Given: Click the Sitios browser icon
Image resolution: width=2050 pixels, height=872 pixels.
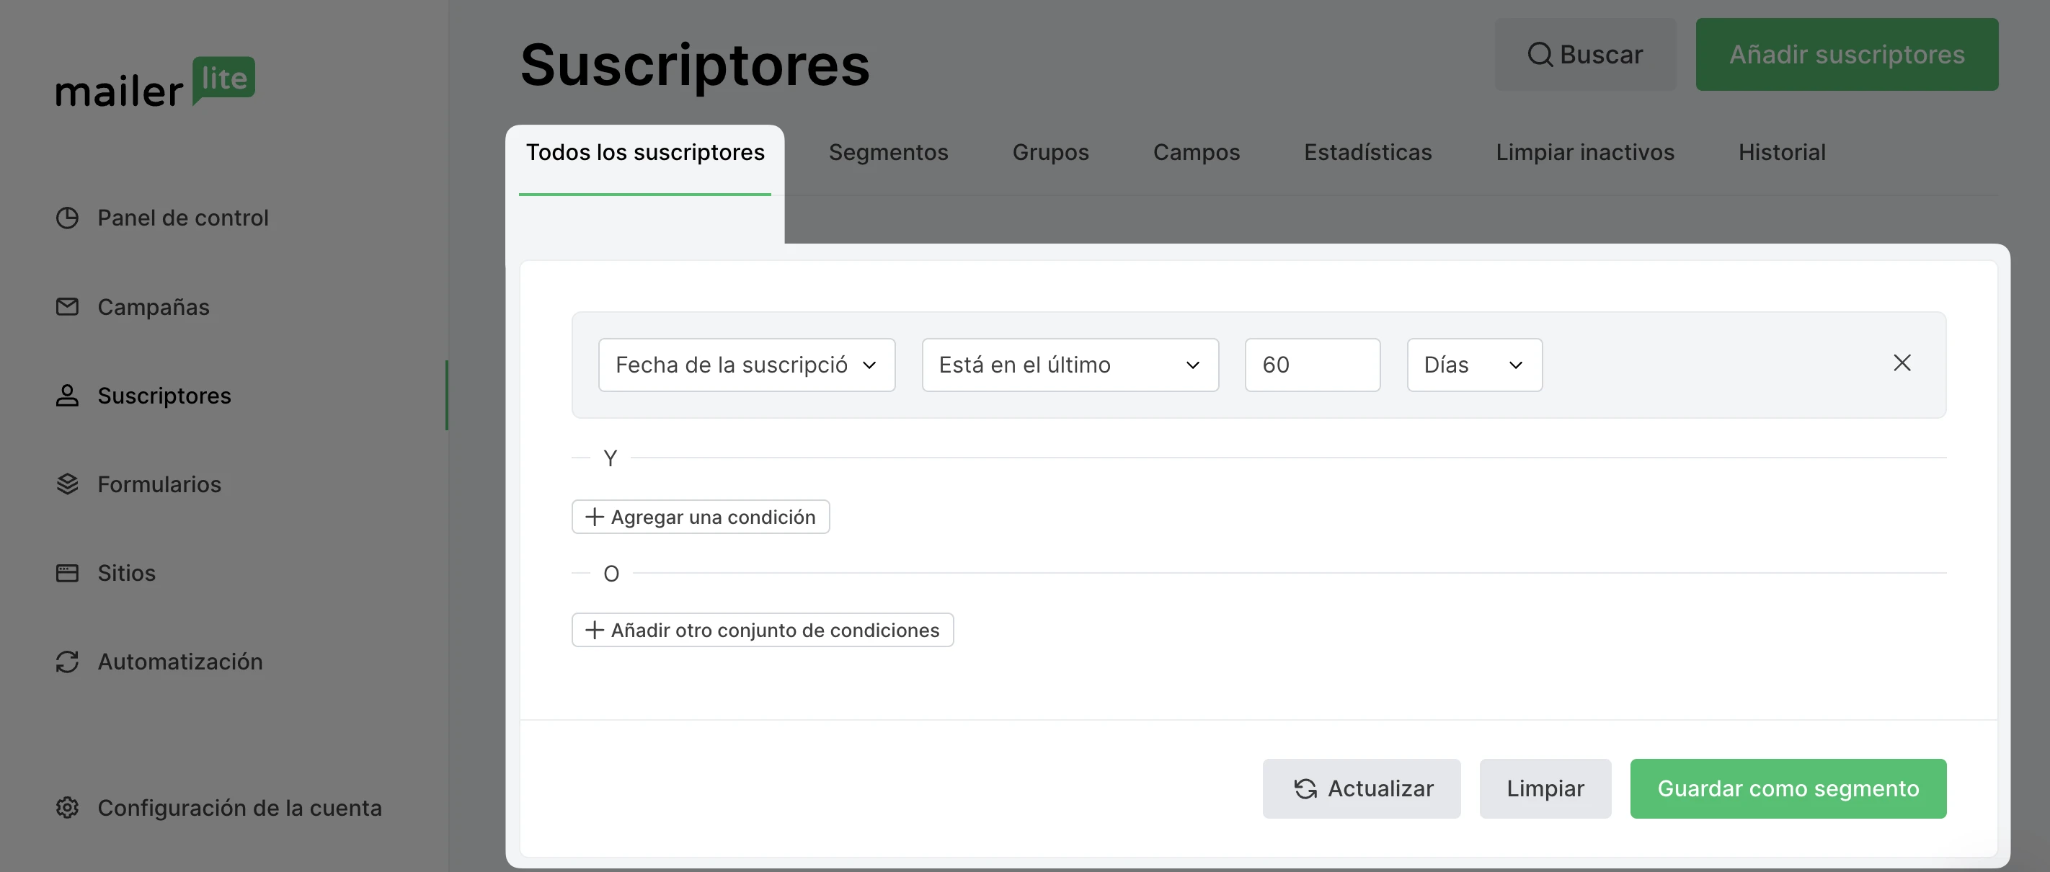Looking at the screenshot, I should tap(67, 573).
